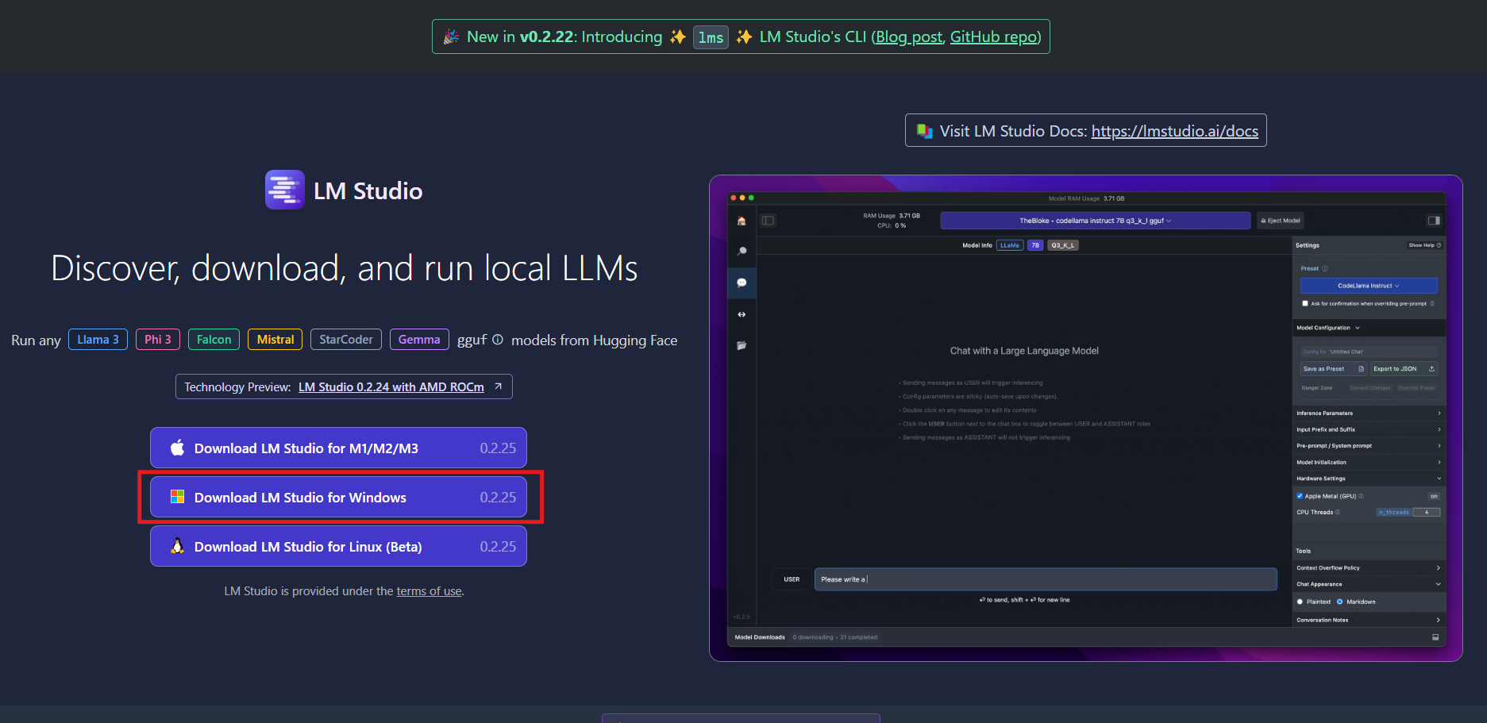Toggle the left sidebar panel icon in the preview
Viewport: 1487px width, 723px height.
pyautogui.click(x=768, y=221)
